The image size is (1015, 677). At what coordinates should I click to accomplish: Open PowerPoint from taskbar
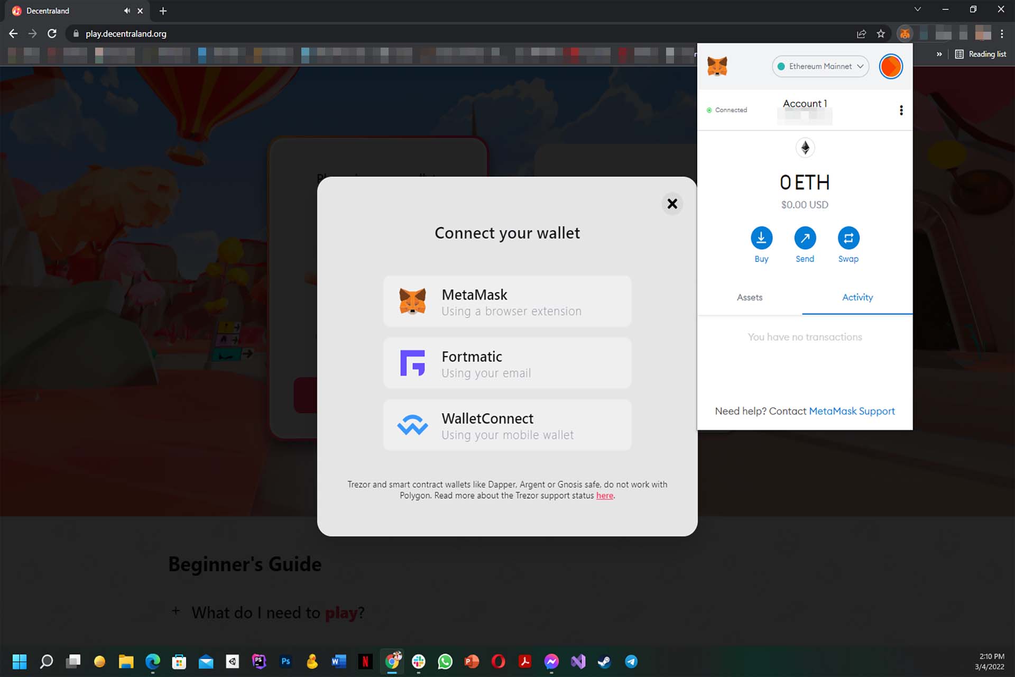(x=472, y=662)
